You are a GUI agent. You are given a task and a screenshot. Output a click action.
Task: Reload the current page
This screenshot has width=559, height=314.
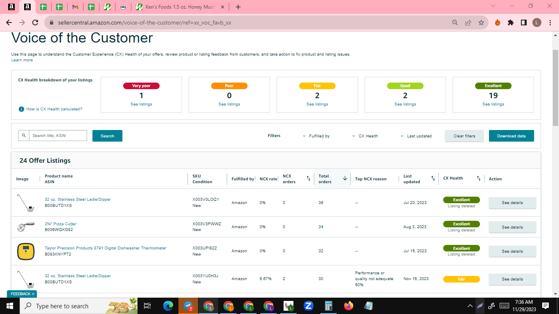[x=35, y=22]
